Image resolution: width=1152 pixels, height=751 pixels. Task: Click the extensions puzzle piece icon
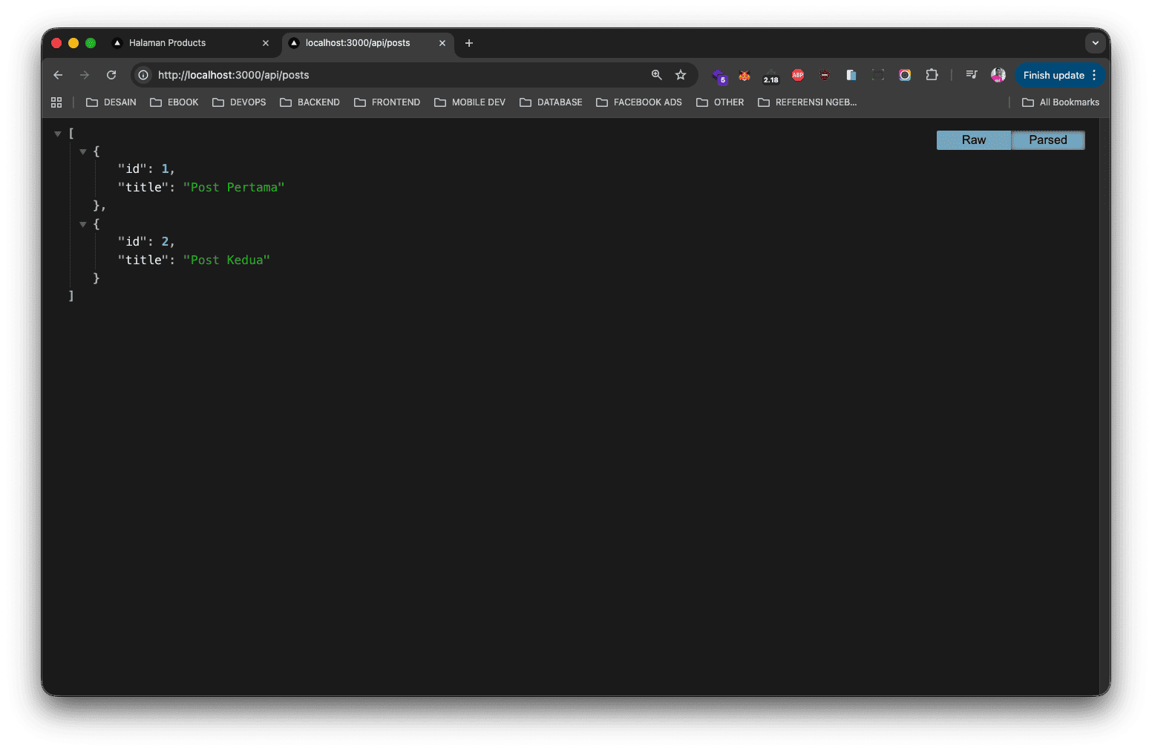click(932, 75)
